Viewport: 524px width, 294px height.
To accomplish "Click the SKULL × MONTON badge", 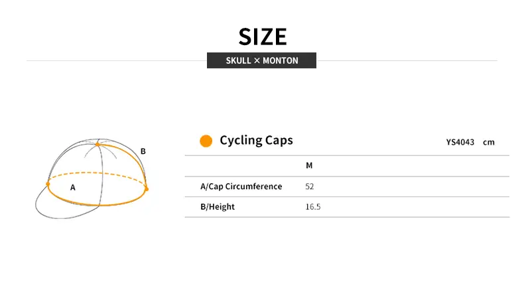I will click(x=261, y=60).
